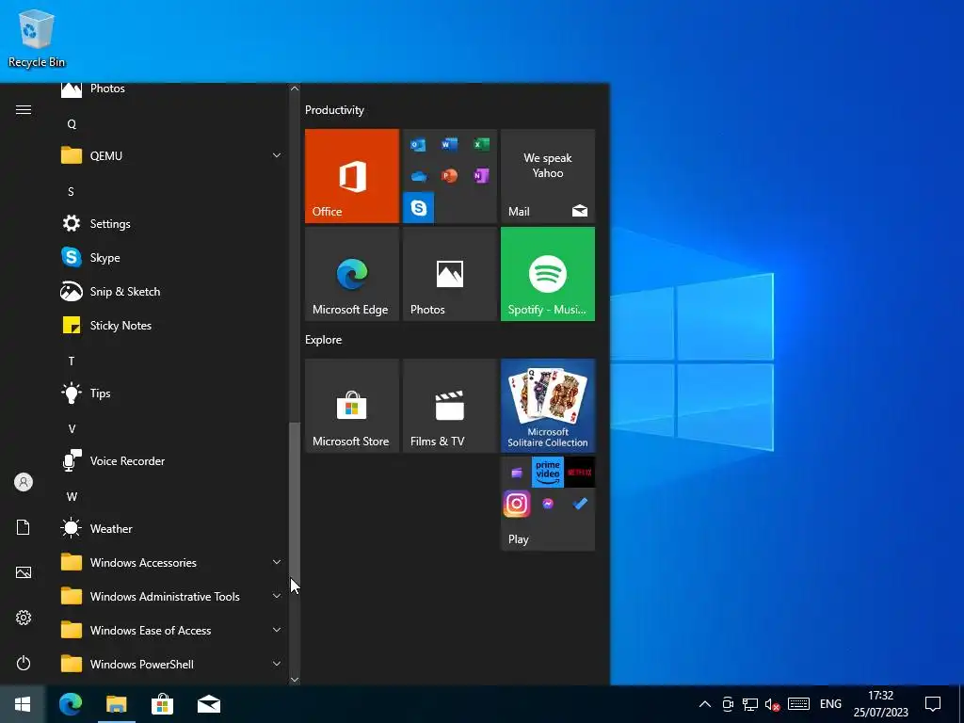Expand the QEMU folder
The height and width of the screenshot is (723, 964).
click(172, 155)
